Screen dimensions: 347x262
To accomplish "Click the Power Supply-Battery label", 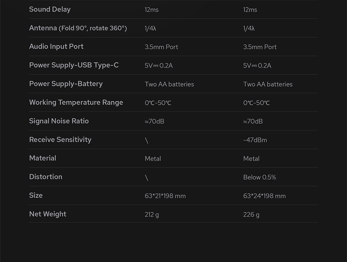I will pos(66,84).
